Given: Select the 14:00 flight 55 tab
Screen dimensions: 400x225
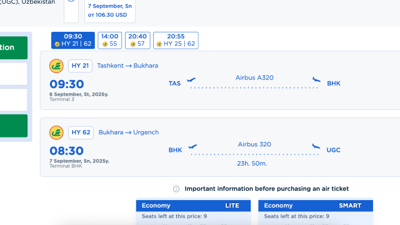Looking at the screenshot, I should coord(110,40).
